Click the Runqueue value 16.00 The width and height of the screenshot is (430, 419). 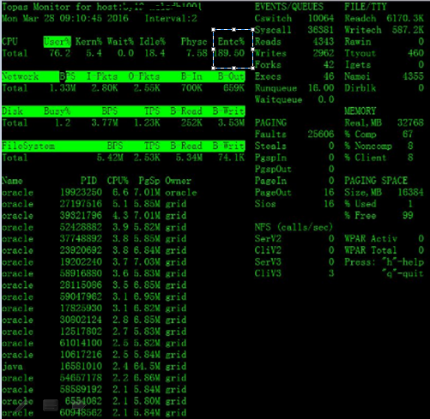(321, 88)
